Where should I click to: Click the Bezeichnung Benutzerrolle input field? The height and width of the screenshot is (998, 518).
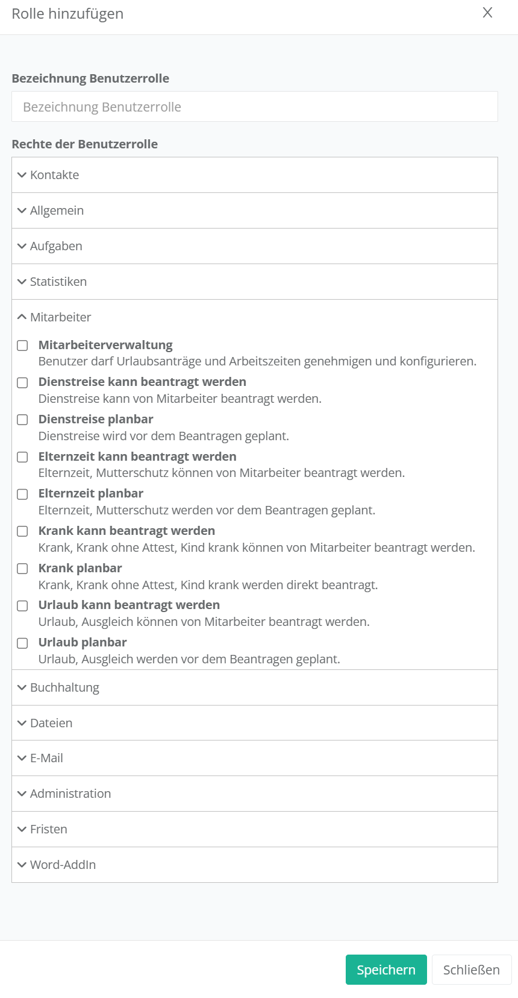click(x=254, y=107)
